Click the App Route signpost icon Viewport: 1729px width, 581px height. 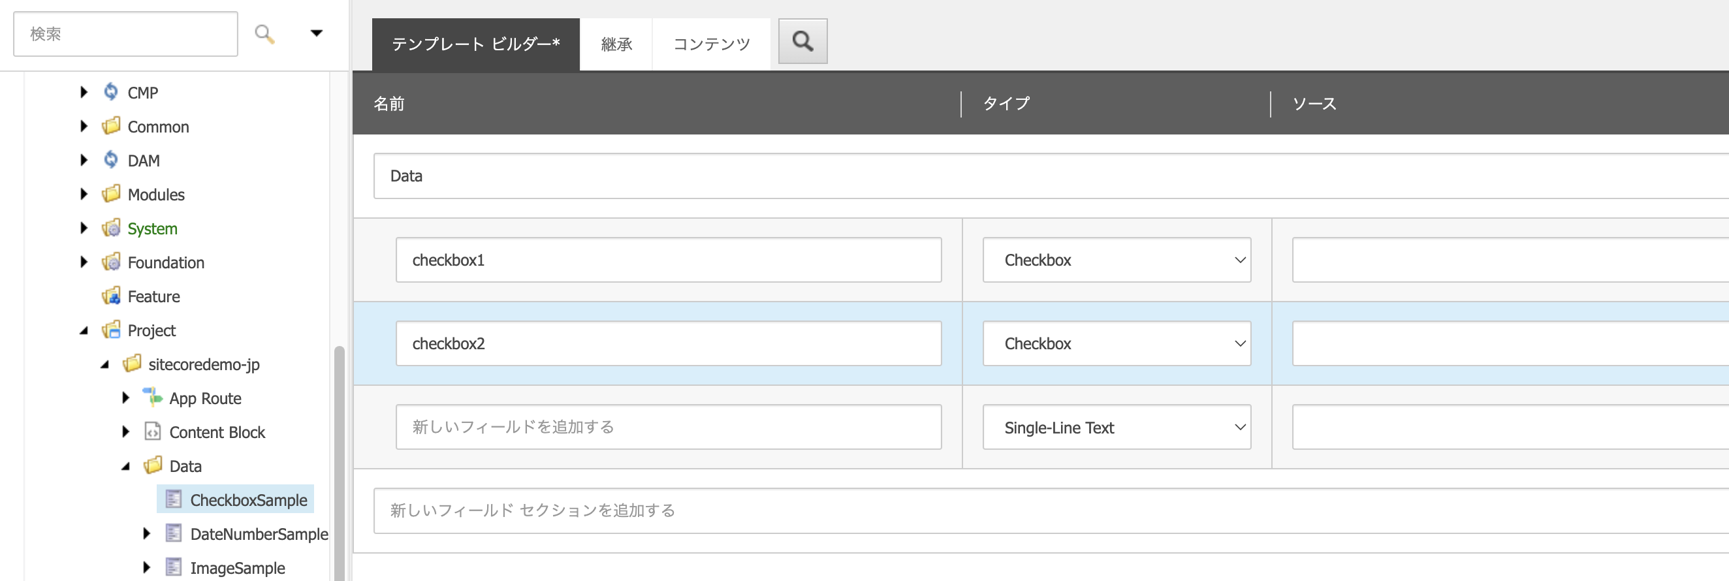pos(153,398)
